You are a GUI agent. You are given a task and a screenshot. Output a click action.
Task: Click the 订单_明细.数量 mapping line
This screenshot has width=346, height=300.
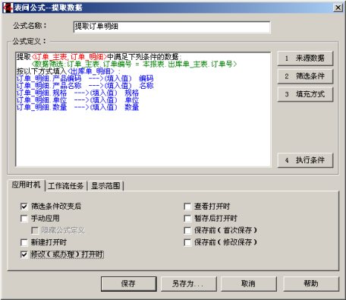pyautogui.click(x=77, y=107)
